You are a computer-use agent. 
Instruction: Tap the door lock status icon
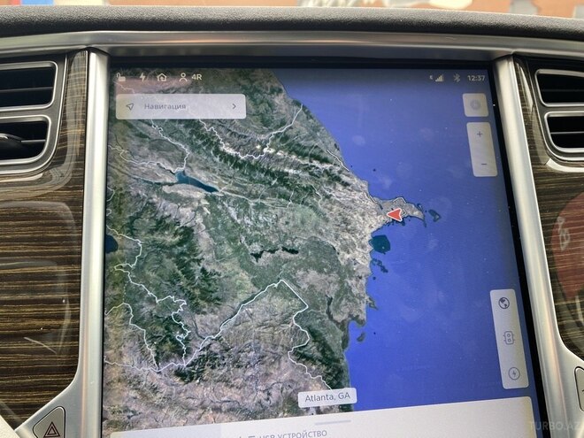point(121,77)
